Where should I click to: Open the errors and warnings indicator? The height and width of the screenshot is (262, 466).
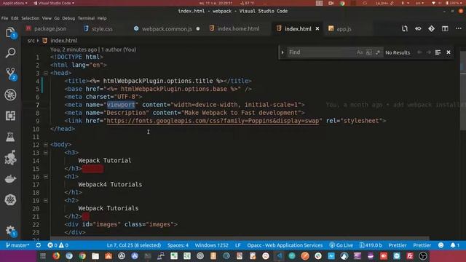pos(58,245)
